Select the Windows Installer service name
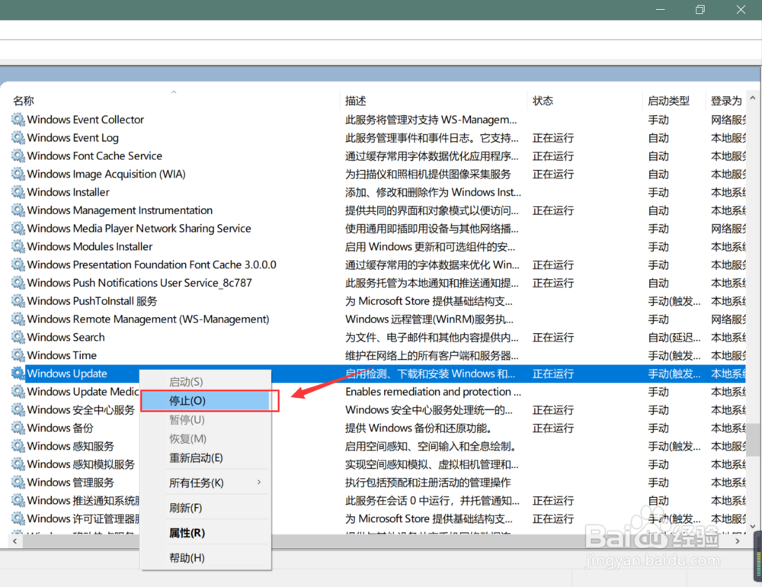 click(x=68, y=192)
